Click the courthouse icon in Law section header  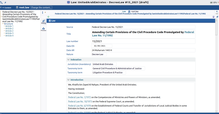tap(50, 21)
